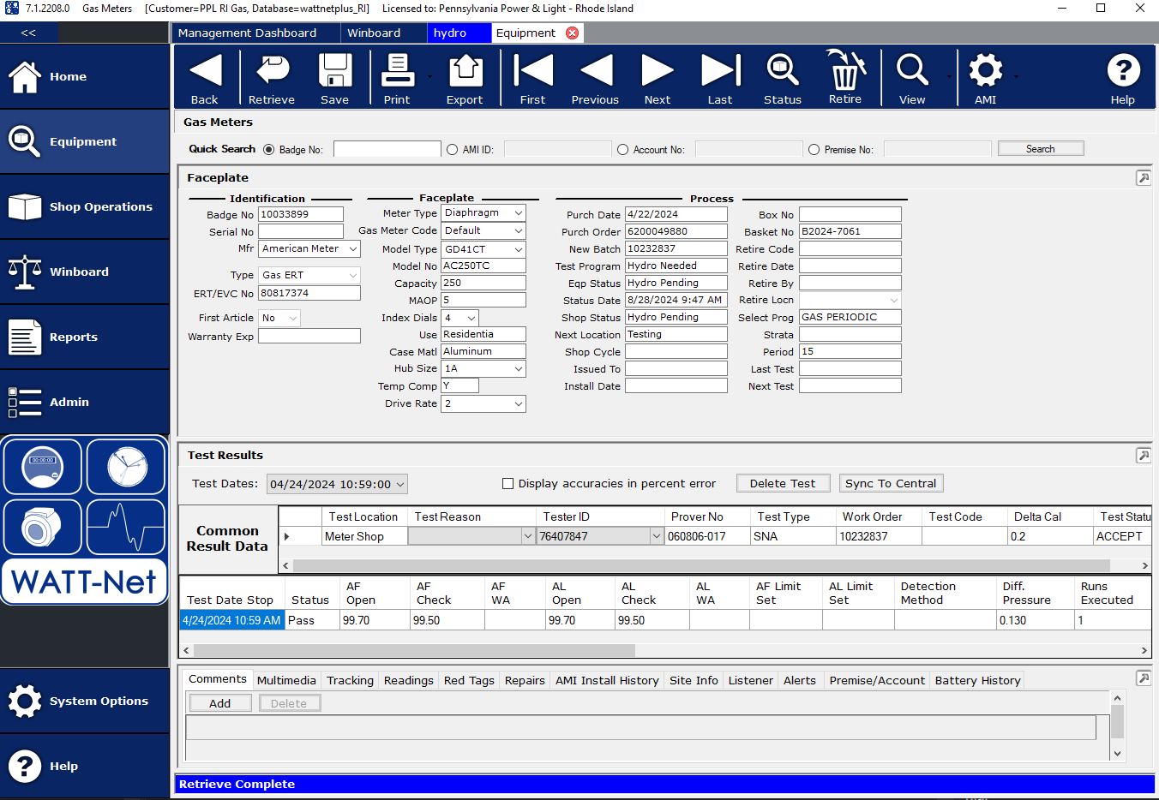Click the waveform shortcut tile
Image resolution: width=1159 pixels, height=800 pixels.
[x=126, y=527]
